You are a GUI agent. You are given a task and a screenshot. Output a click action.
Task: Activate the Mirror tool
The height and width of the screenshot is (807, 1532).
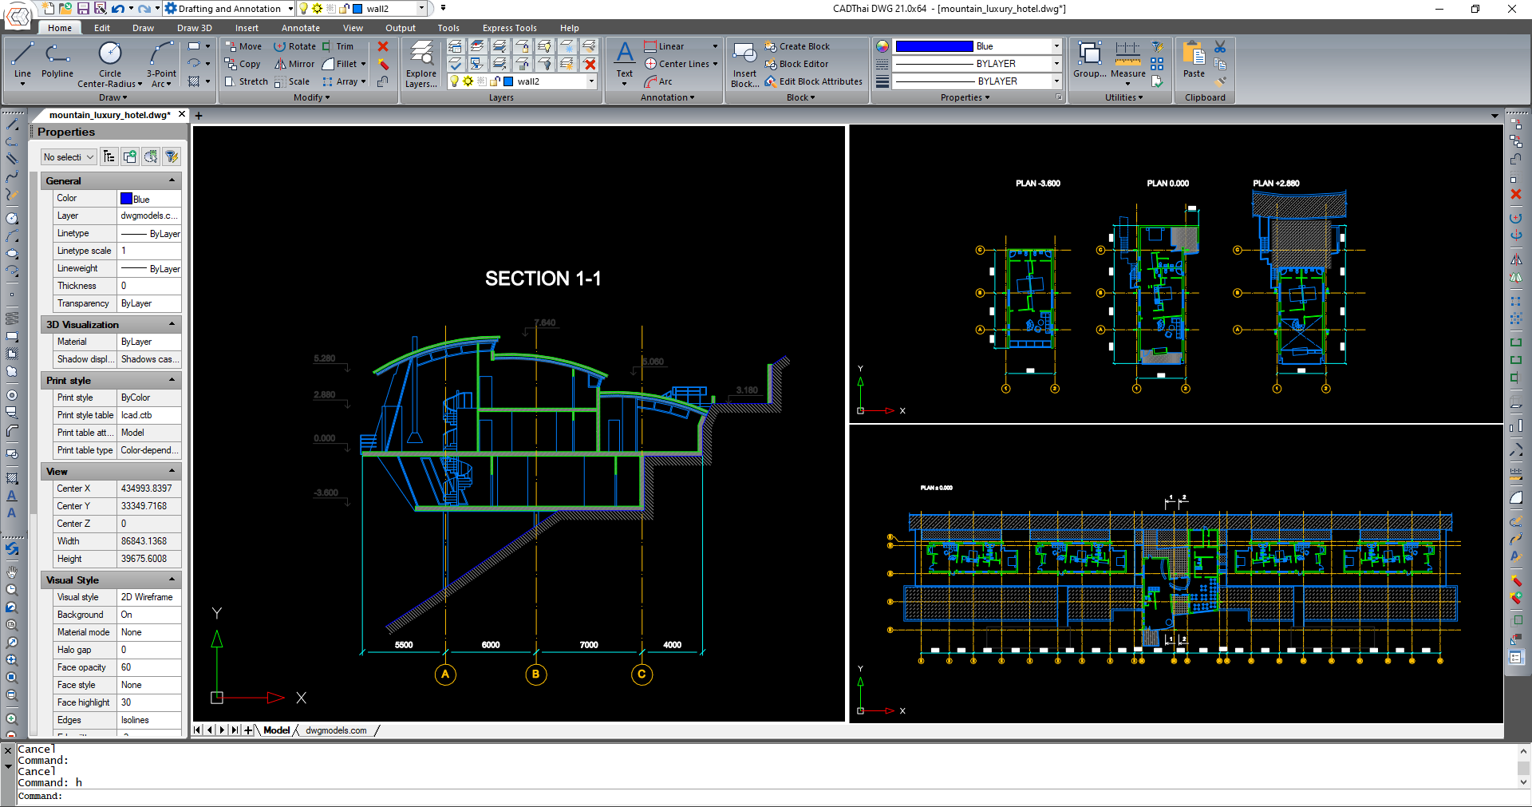pos(294,64)
